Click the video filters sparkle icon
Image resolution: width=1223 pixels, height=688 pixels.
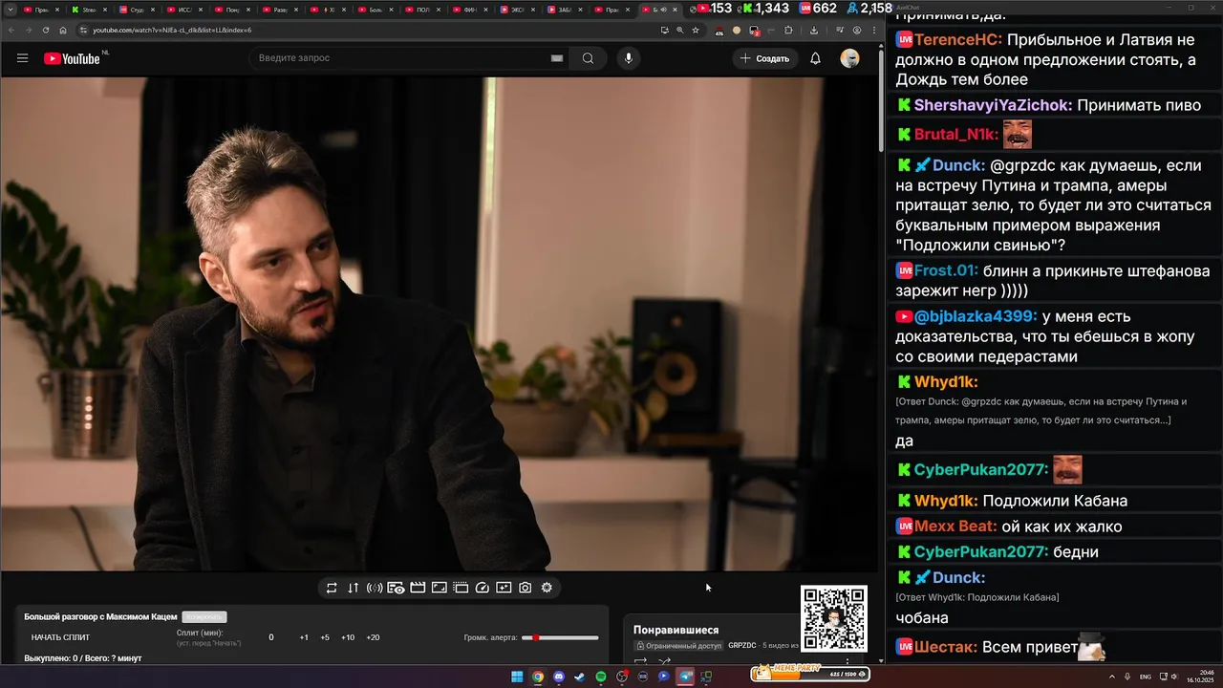(504, 588)
